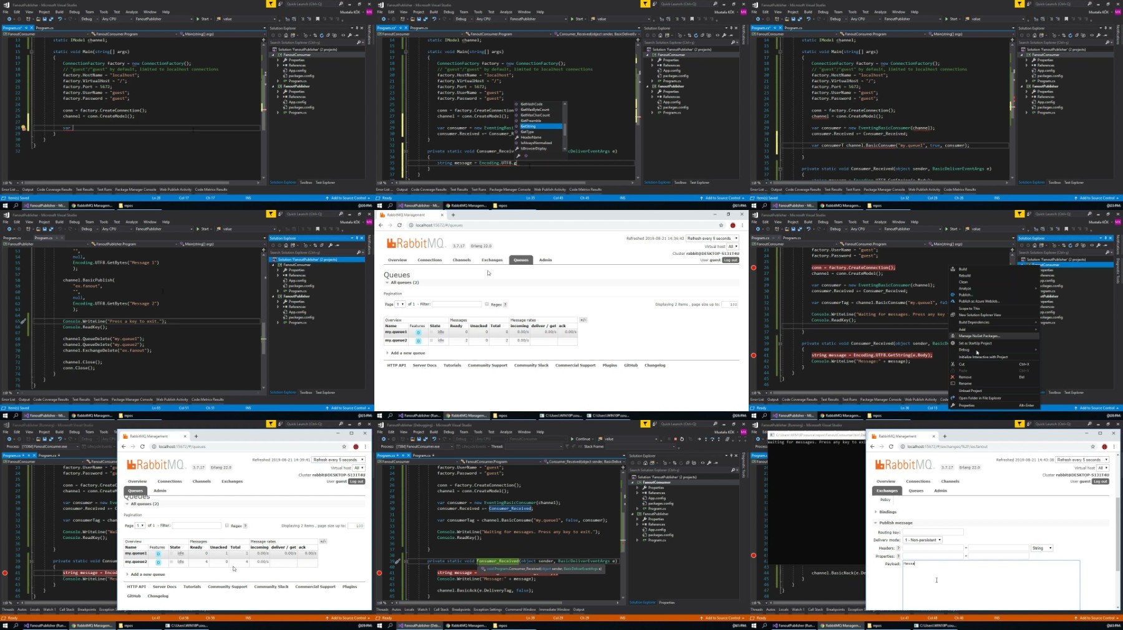Image resolution: width=1123 pixels, height=630 pixels.
Task: Click the Routing key field in the bottom-right frame
Action: [x=933, y=532]
